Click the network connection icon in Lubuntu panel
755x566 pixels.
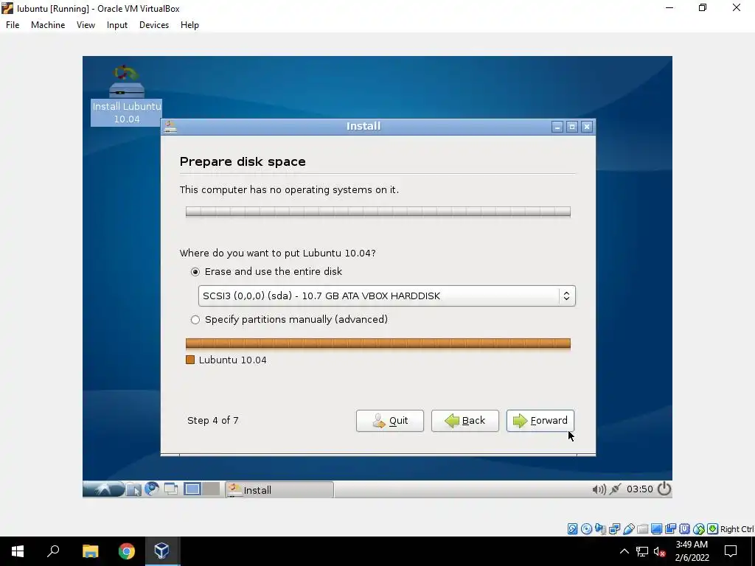(616, 489)
